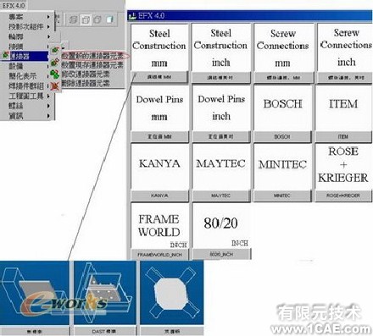Click the button under Steel Construction inch
The image size is (373, 336).
(x=221, y=77)
